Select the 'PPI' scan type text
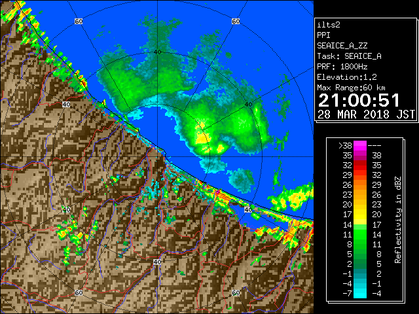Screen dimensions: 419x314 coord(323,35)
